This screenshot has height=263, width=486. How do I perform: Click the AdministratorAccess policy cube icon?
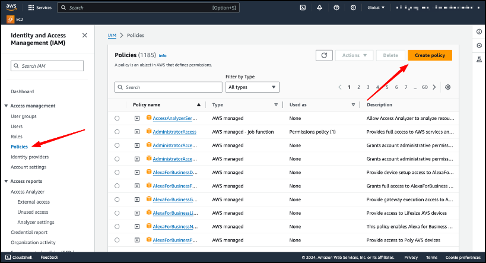pyautogui.click(x=149, y=132)
